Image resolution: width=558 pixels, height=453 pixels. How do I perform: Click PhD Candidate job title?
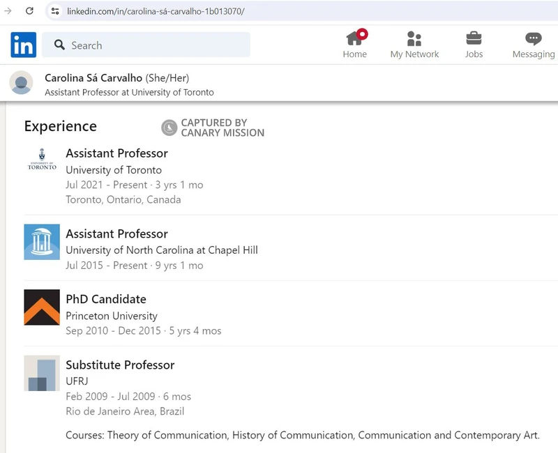coord(106,299)
